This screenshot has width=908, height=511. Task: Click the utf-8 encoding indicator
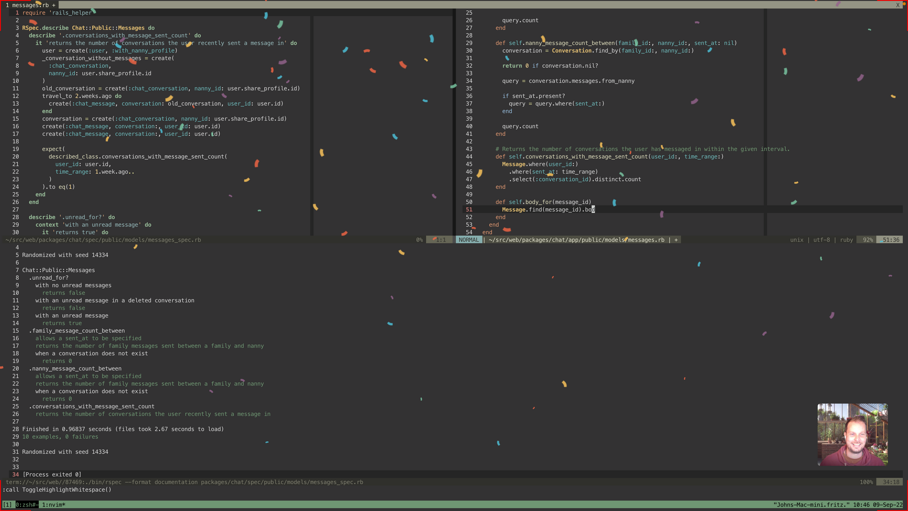pyautogui.click(x=821, y=240)
